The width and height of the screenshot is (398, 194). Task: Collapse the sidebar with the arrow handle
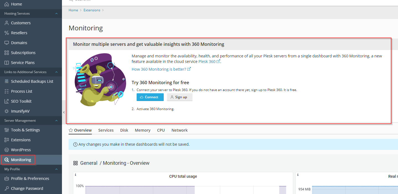[64, 112]
